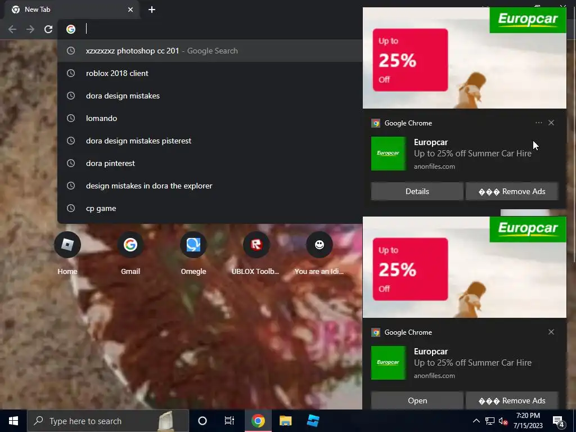The width and height of the screenshot is (576, 432).
Task: Open a new tab with the plus button
Action: point(152,10)
